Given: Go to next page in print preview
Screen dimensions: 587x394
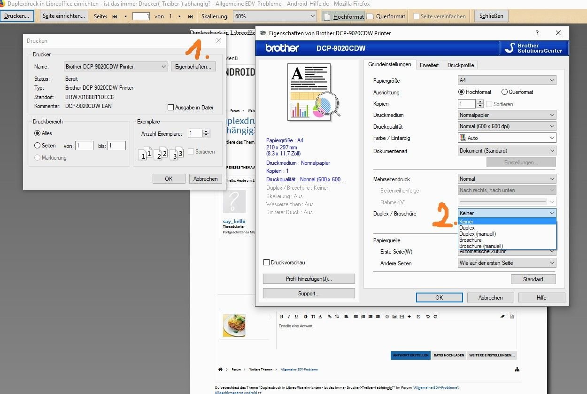Looking at the screenshot, I should tap(179, 16).
